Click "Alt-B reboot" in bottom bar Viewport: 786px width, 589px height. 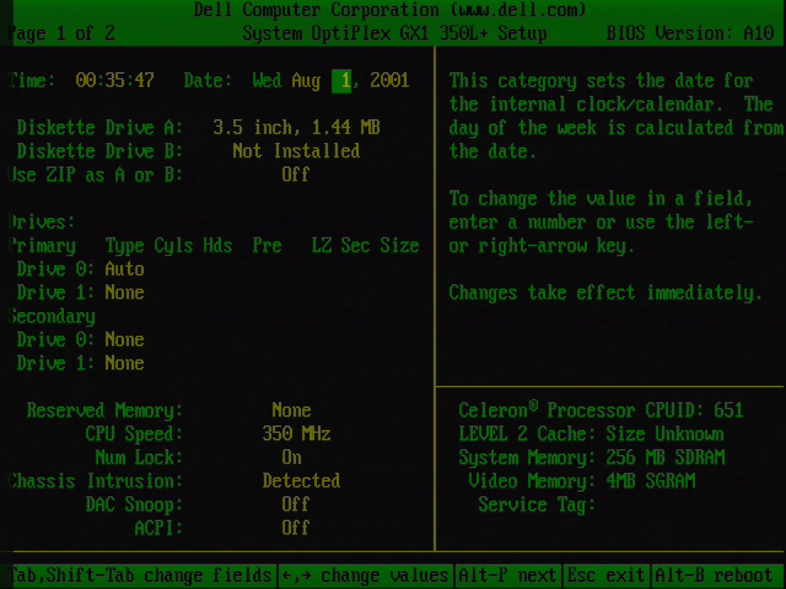(x=714, y=575)
